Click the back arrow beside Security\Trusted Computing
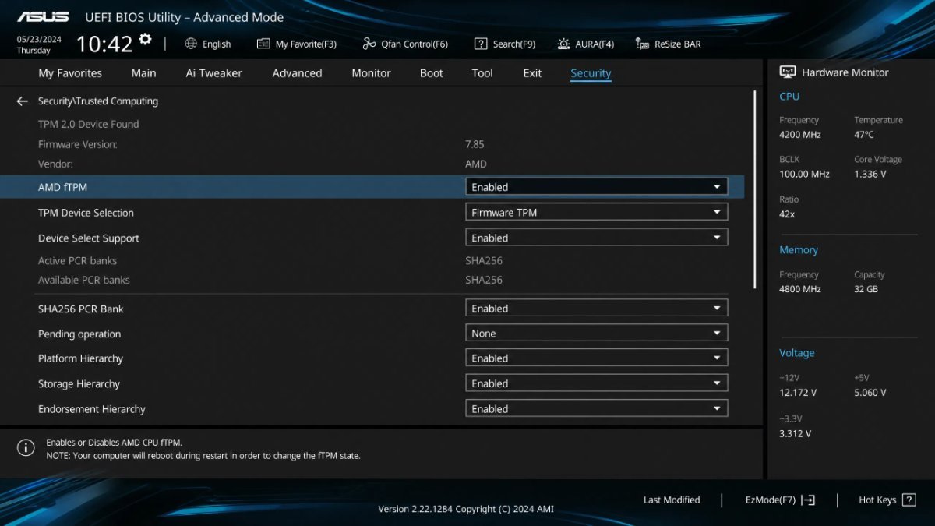 pos(22,101)
